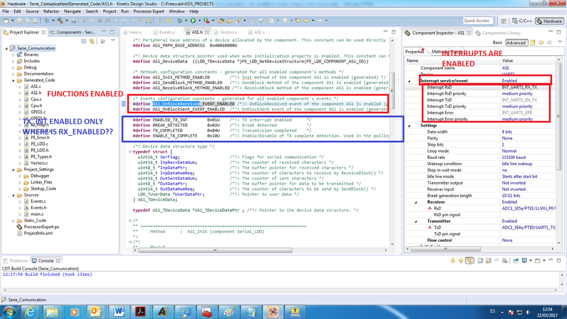This screenshot has width=567, height=319.
Task: Open Adobe Acrobat from the taskbar
Action: pyautogui.click(x=140, y=312)
